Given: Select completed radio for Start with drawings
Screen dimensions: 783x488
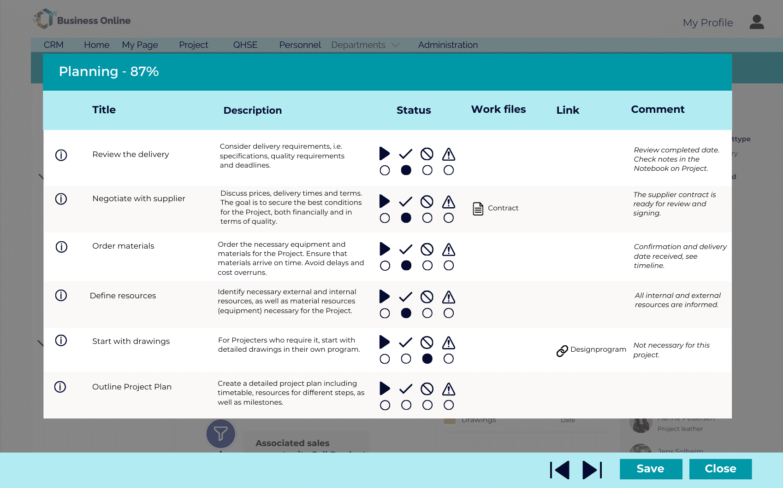Looking at the screenshot, I should pos(406,359).
